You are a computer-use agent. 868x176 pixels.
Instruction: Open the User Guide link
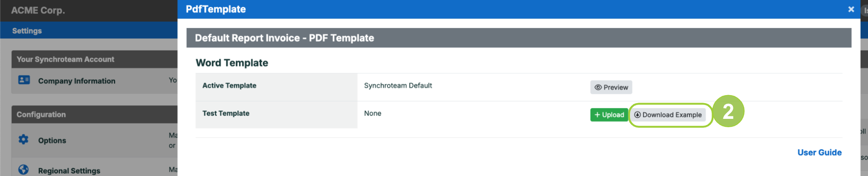click(x=819, y=152)
